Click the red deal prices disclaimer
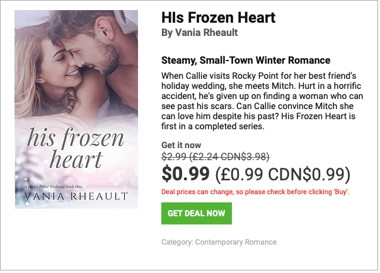This screenshot has height=273, width=380. click(255, 191)
